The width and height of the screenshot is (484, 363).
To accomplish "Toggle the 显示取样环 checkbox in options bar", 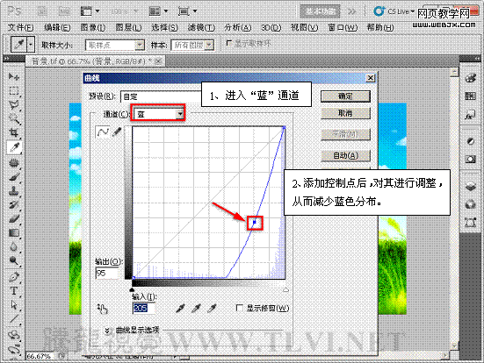I will [x=229, y=43].
